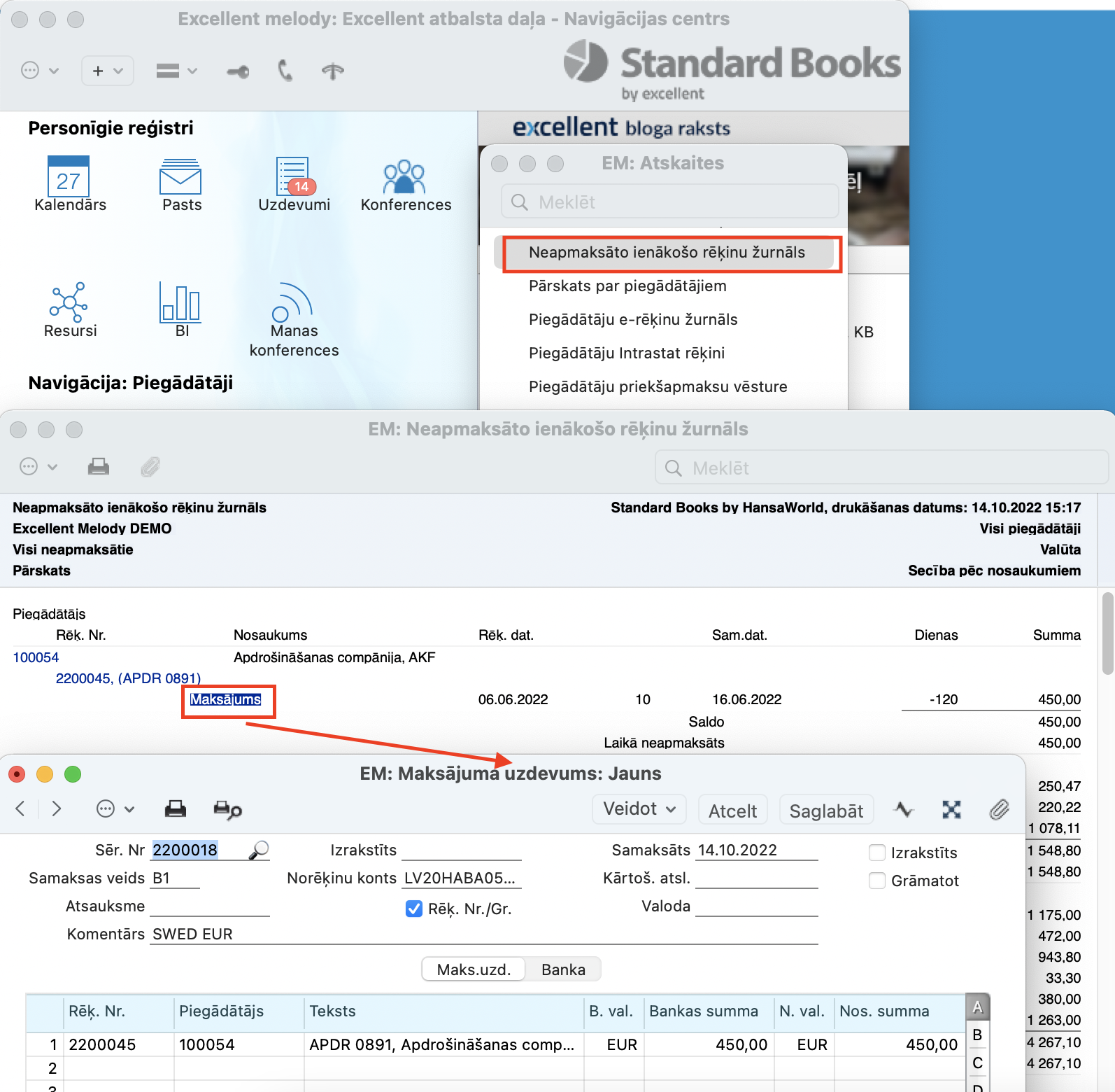This screenshot has height=1092, width=1115.
Task: Click the Saglabāt button
Action: (x=826, y=811)
